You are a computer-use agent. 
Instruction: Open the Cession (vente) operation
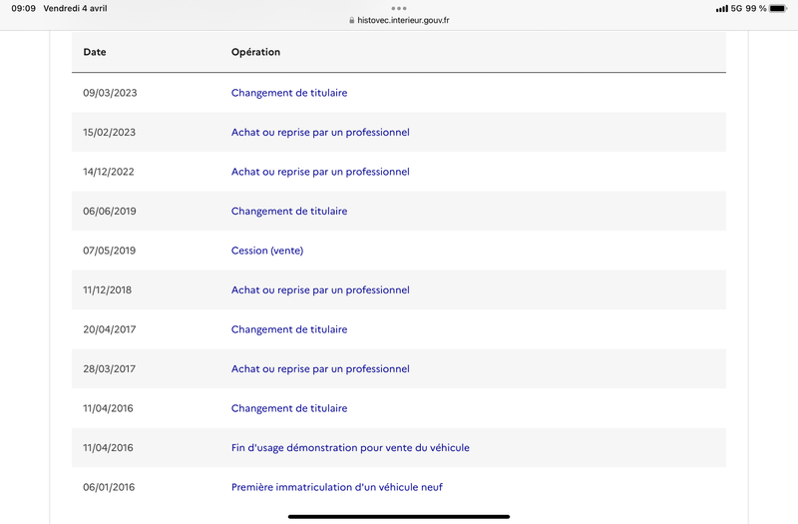coord(267,251)
